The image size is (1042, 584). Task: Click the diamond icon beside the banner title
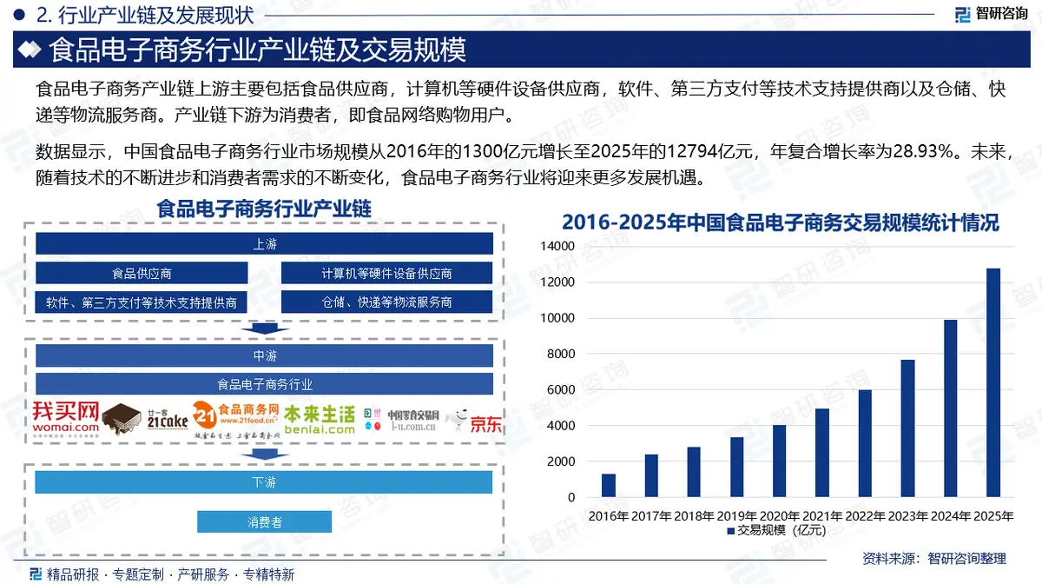tap(31, 50)
